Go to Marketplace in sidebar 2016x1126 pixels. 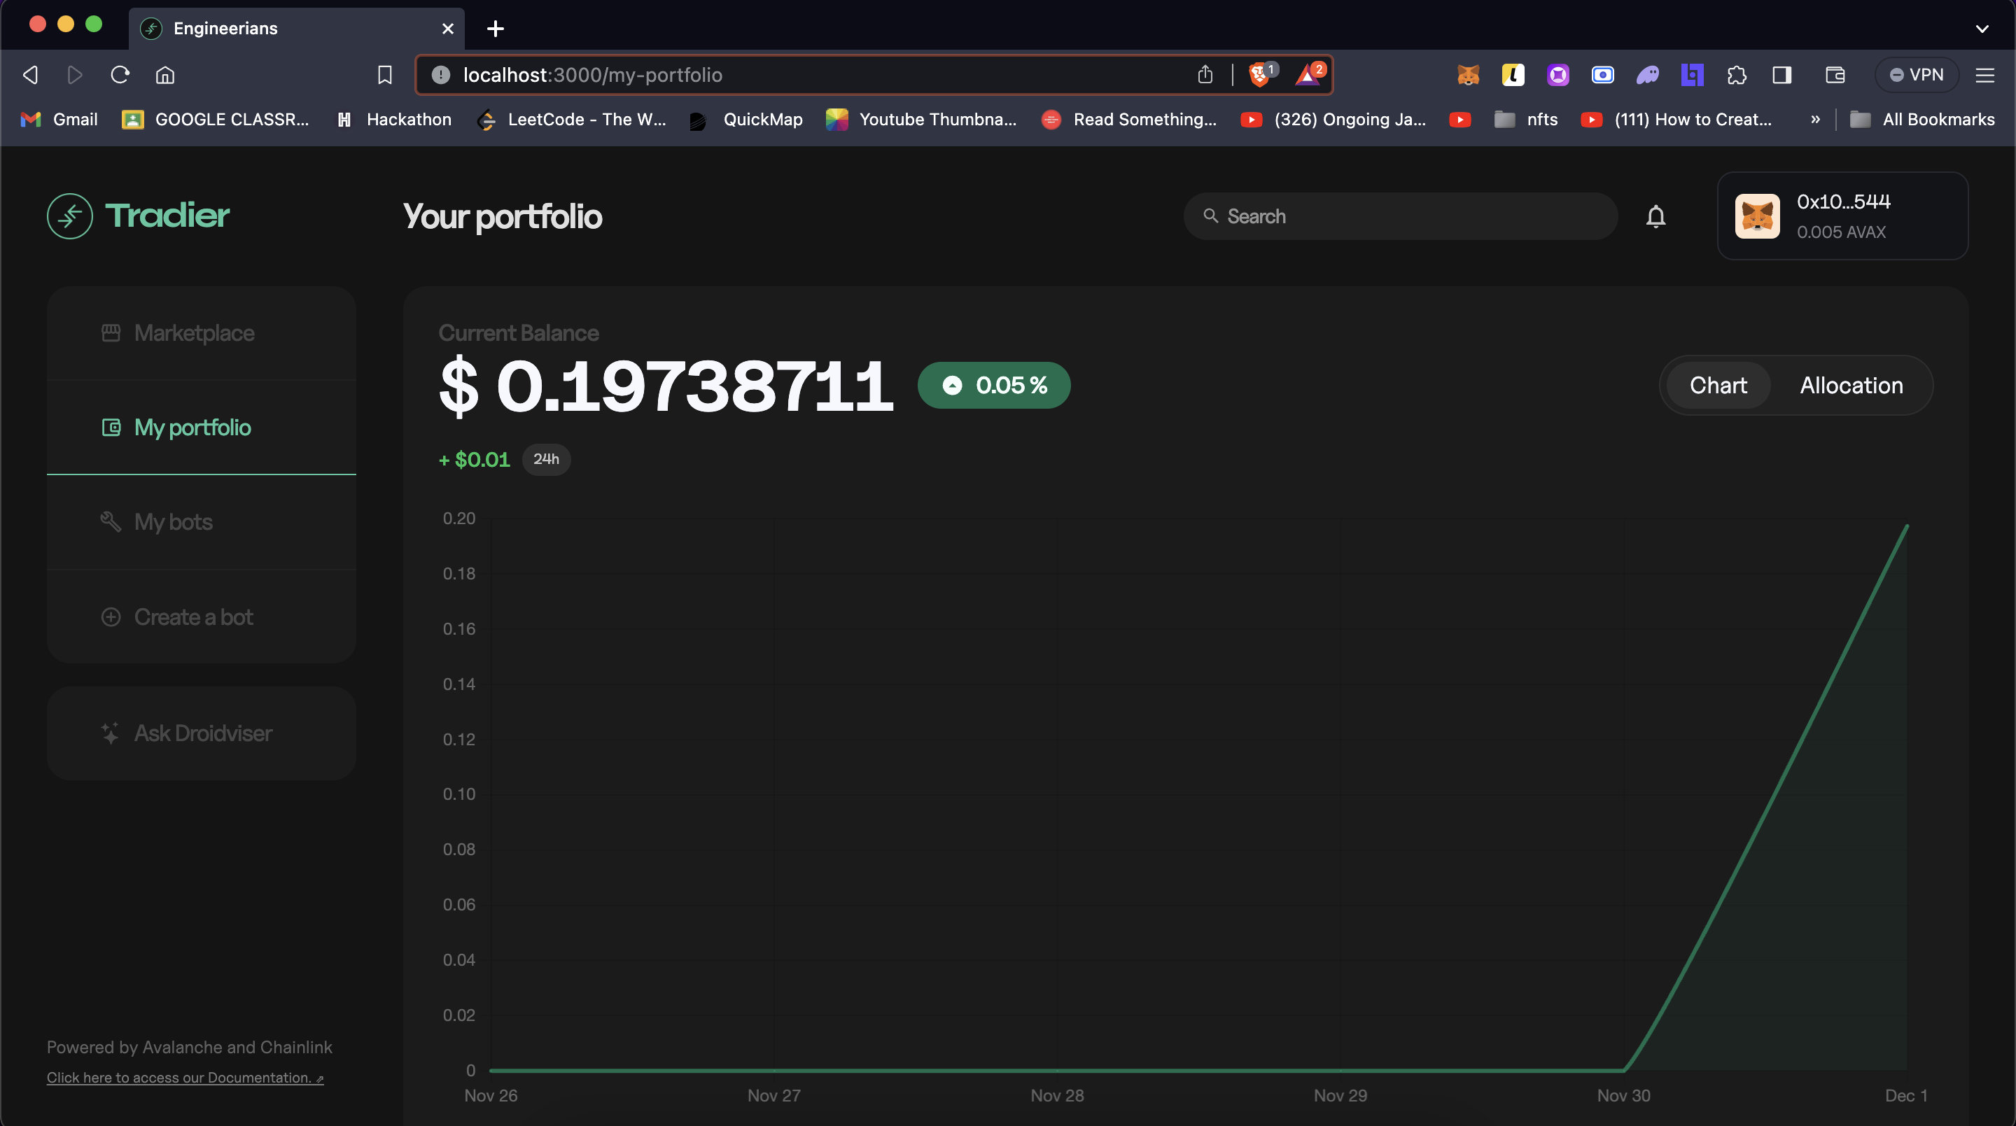click(x=194, y=333)
